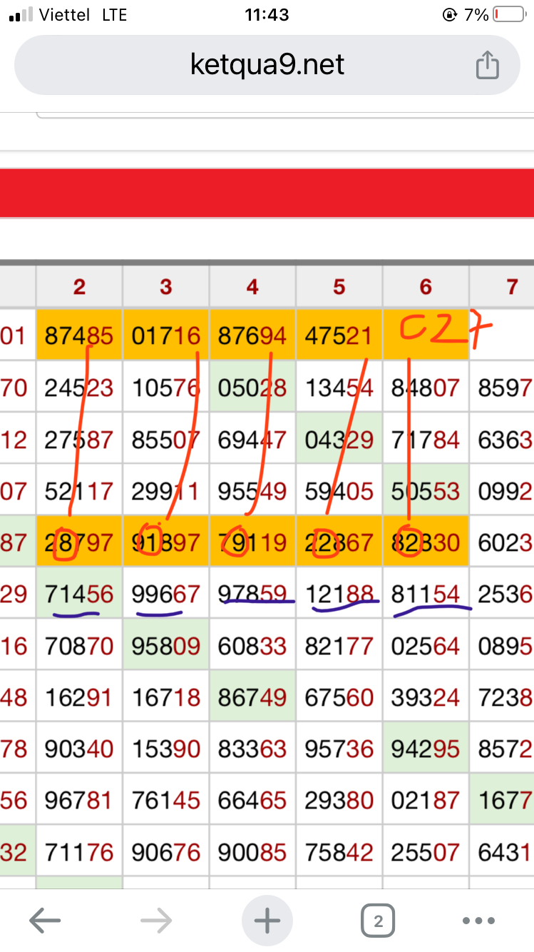Image resolution: width=534 pixels, height=952 pixels.
Task: Tap the share icon in address bar
Action: 487,66
